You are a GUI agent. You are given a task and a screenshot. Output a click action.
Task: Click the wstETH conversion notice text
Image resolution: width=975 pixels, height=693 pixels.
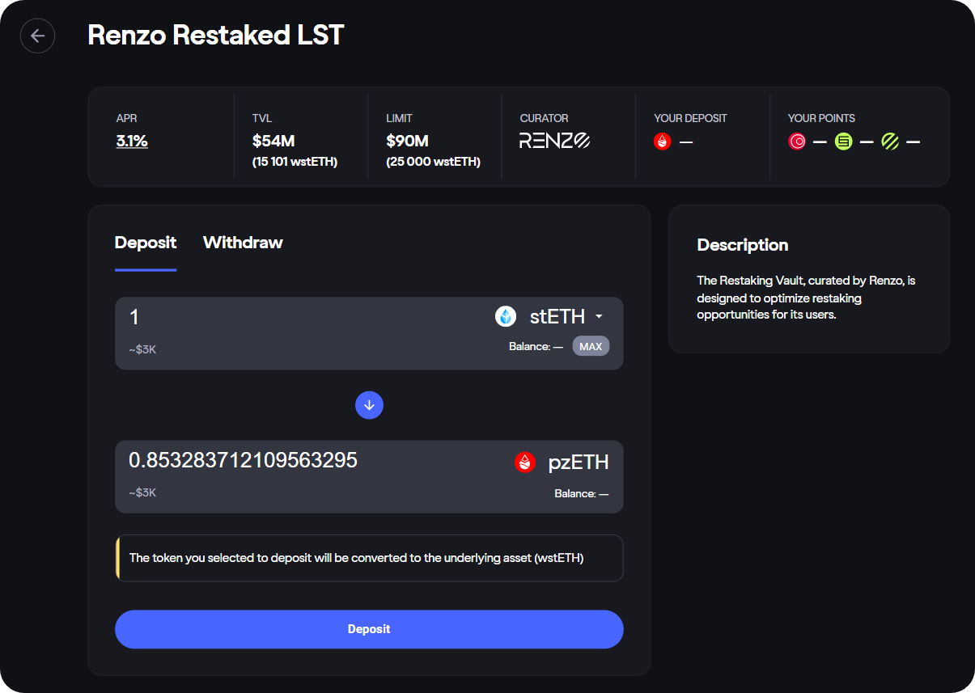[x=357, y=558]
